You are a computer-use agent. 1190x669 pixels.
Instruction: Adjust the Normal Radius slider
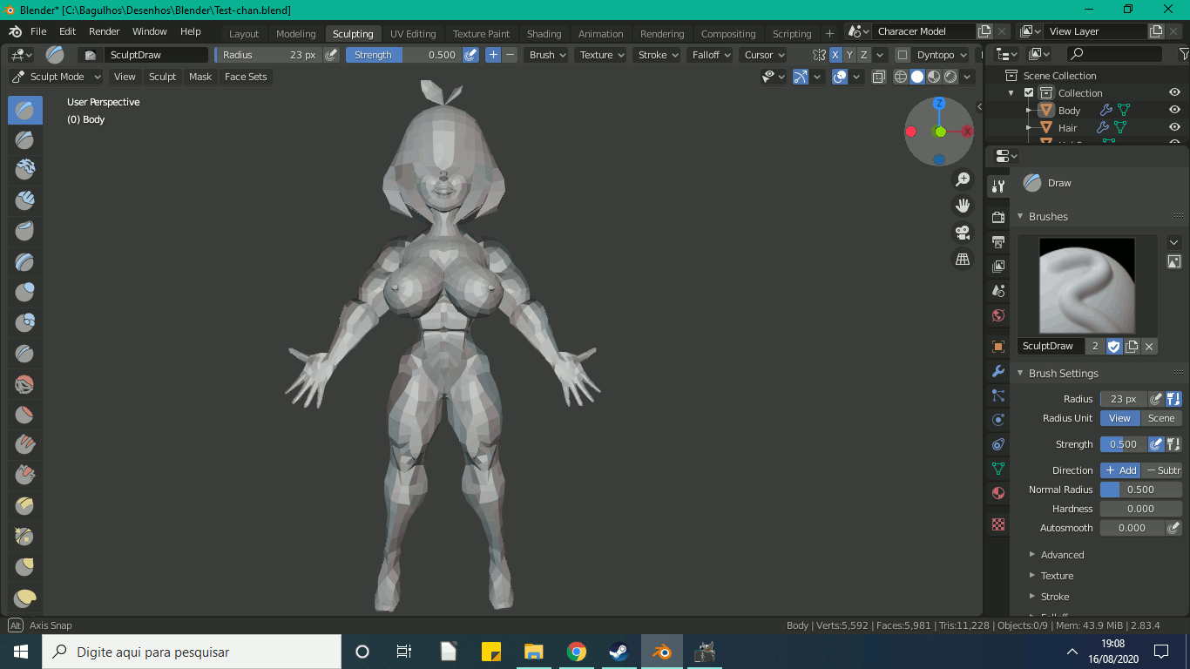tap(1140, 490)
